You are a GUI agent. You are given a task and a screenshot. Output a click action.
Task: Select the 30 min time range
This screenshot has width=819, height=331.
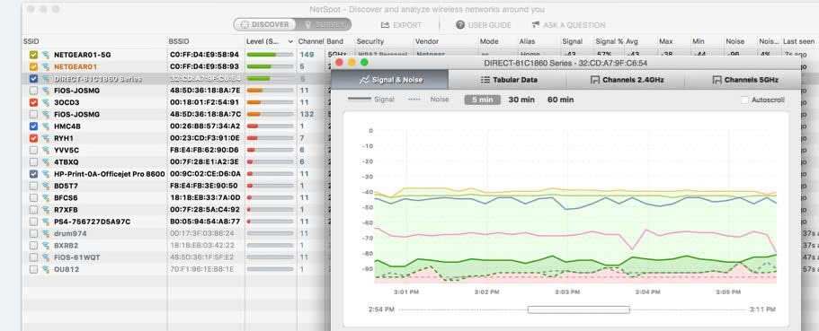(521, 100)
